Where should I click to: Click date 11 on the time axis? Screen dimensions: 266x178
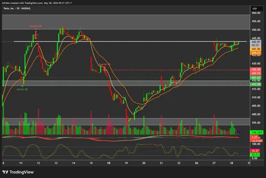[21, 163]
